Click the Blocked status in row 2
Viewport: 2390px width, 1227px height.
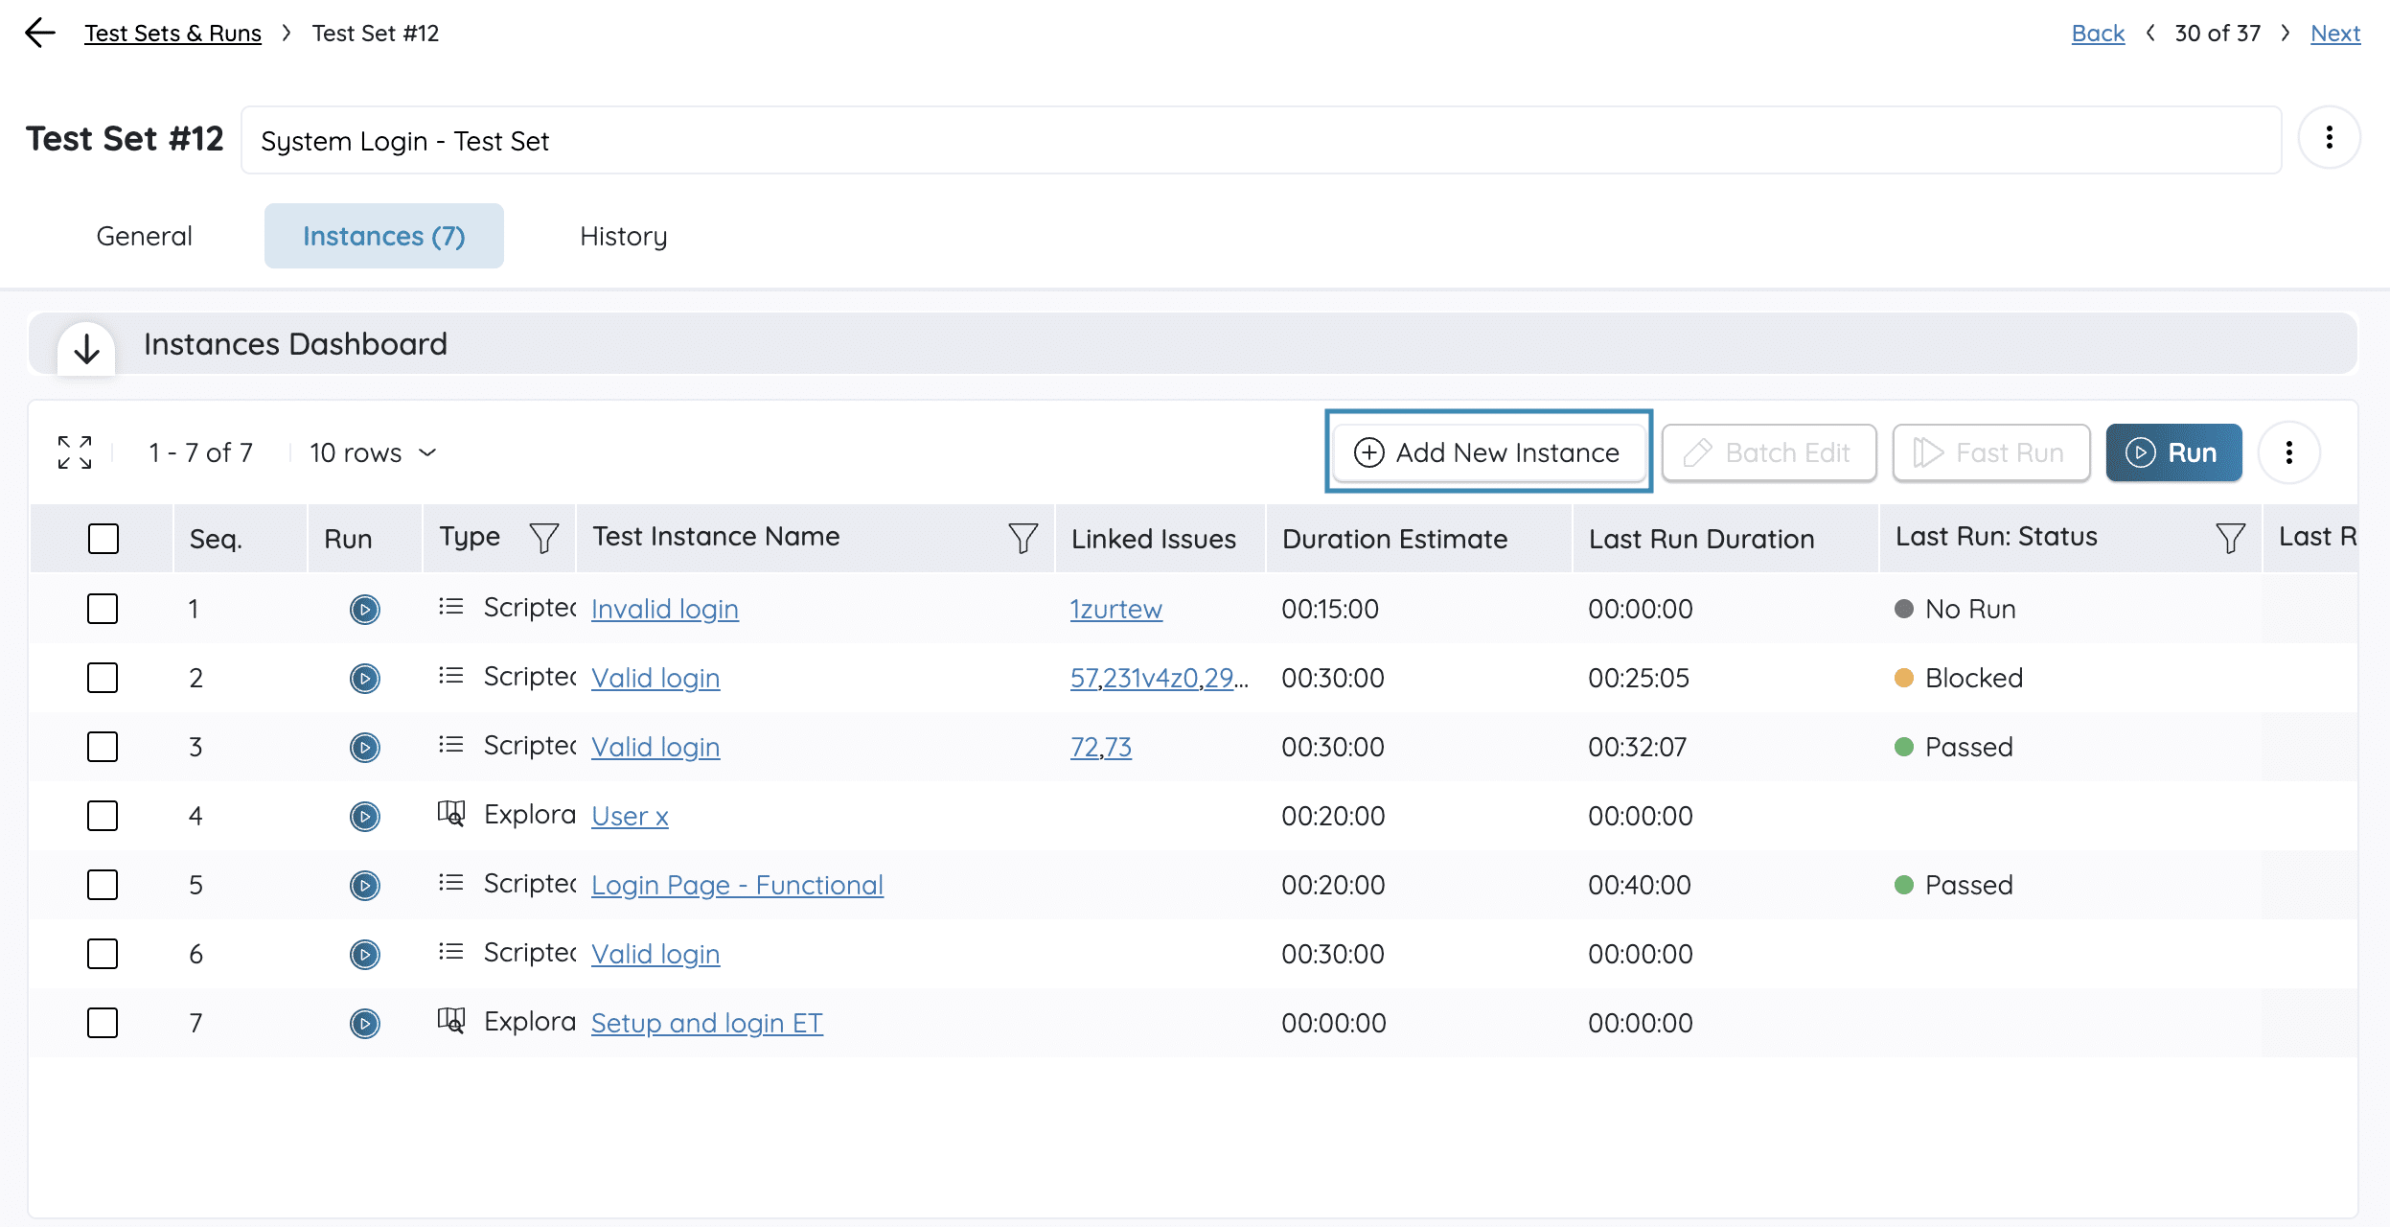tap(1959, 678)
